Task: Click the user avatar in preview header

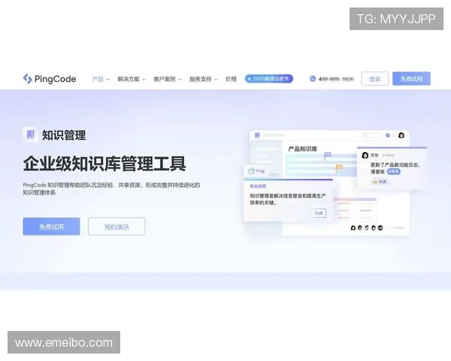Action: (x=401, y=135)
